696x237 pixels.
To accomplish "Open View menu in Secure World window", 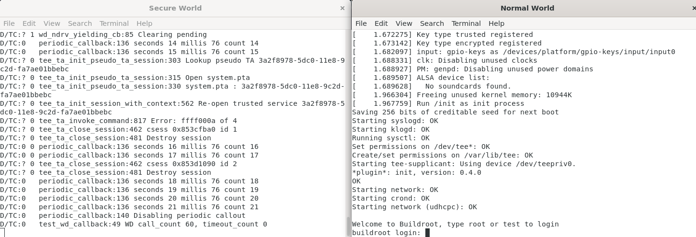I will pos(52,23).
